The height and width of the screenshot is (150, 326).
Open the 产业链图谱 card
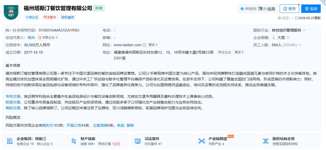click(225, 141)
